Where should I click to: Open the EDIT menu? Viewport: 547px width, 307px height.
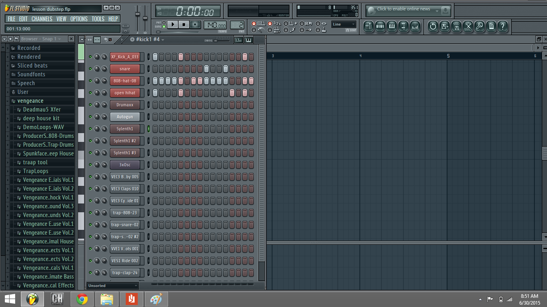pos(23,19)
